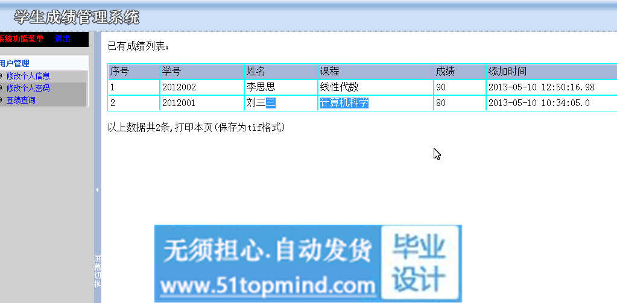Click the highlighted 计算机科学 course cell

(x=344, y=103)
